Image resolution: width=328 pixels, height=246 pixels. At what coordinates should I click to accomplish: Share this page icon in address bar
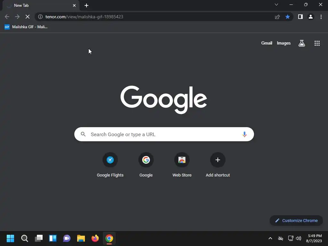277,17
